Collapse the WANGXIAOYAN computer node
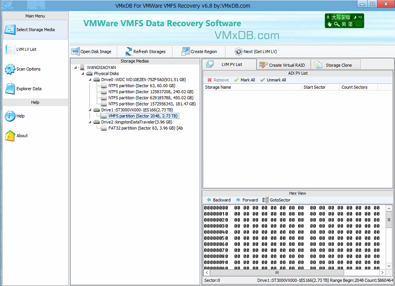This screenshot has height=286, width=395. click(75, 67)
